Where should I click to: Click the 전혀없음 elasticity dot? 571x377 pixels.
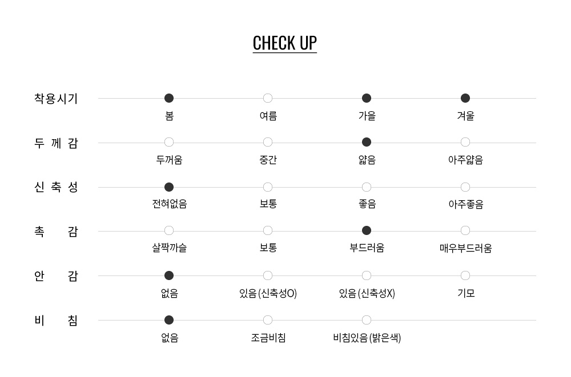[x=169, y=187]
